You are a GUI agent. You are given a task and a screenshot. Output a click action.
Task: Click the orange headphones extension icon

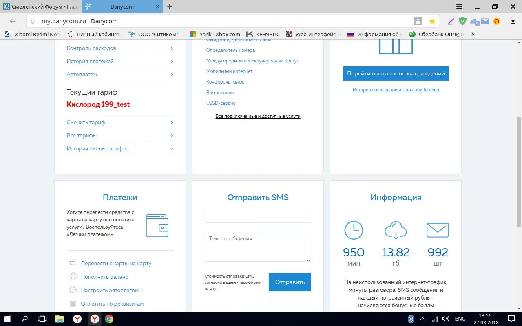(x=496, y=21)
